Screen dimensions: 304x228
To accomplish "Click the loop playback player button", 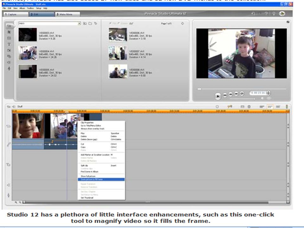I will [242, 93].
